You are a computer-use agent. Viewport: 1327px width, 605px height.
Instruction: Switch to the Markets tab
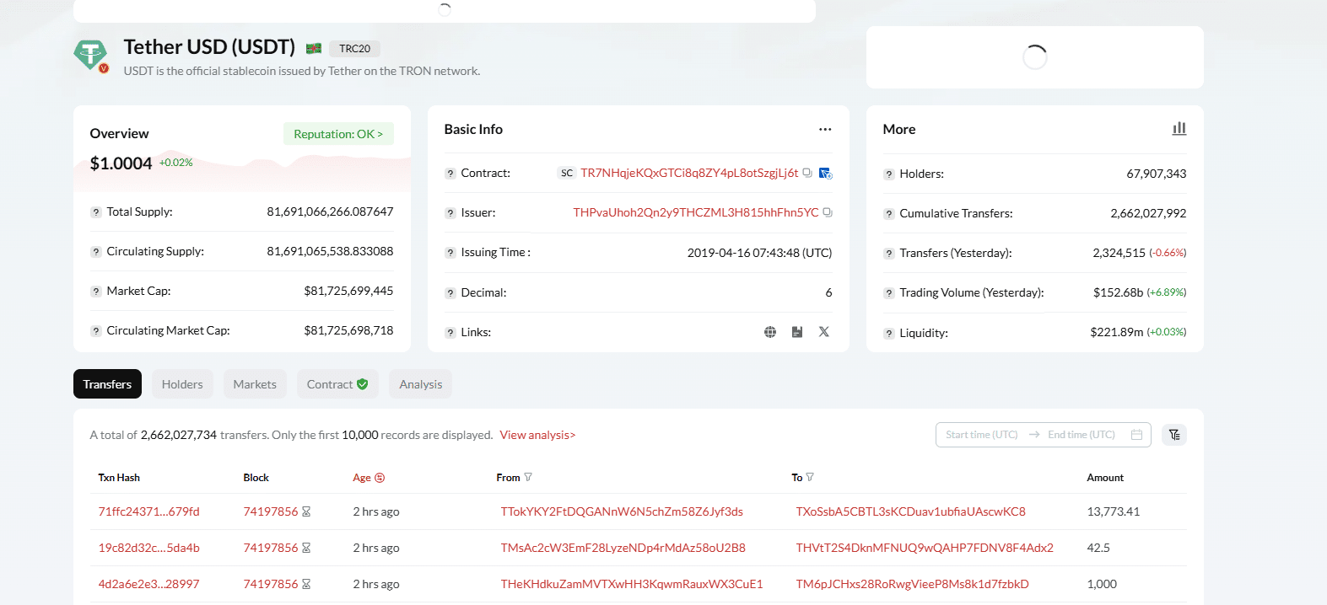(x=255, y=384)
